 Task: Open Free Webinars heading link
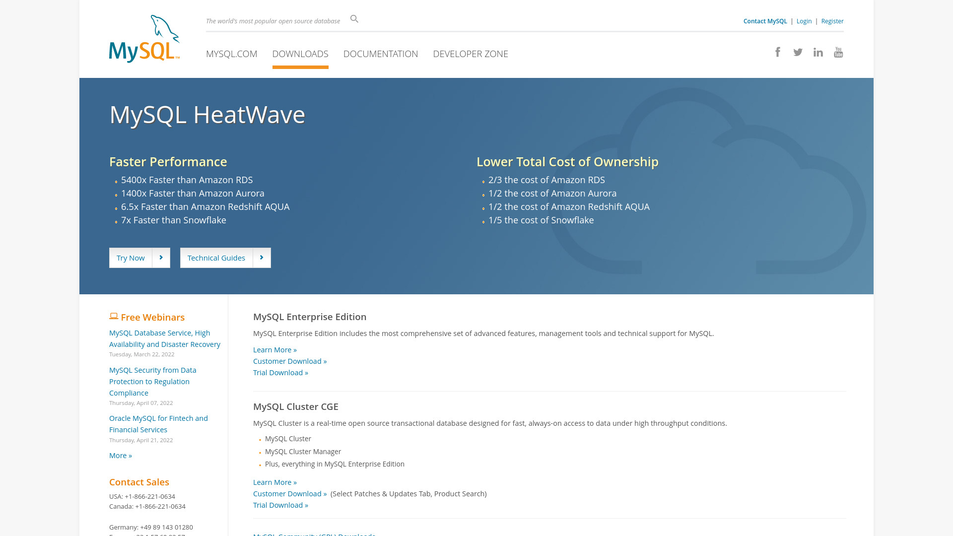(x=152, y=317)
